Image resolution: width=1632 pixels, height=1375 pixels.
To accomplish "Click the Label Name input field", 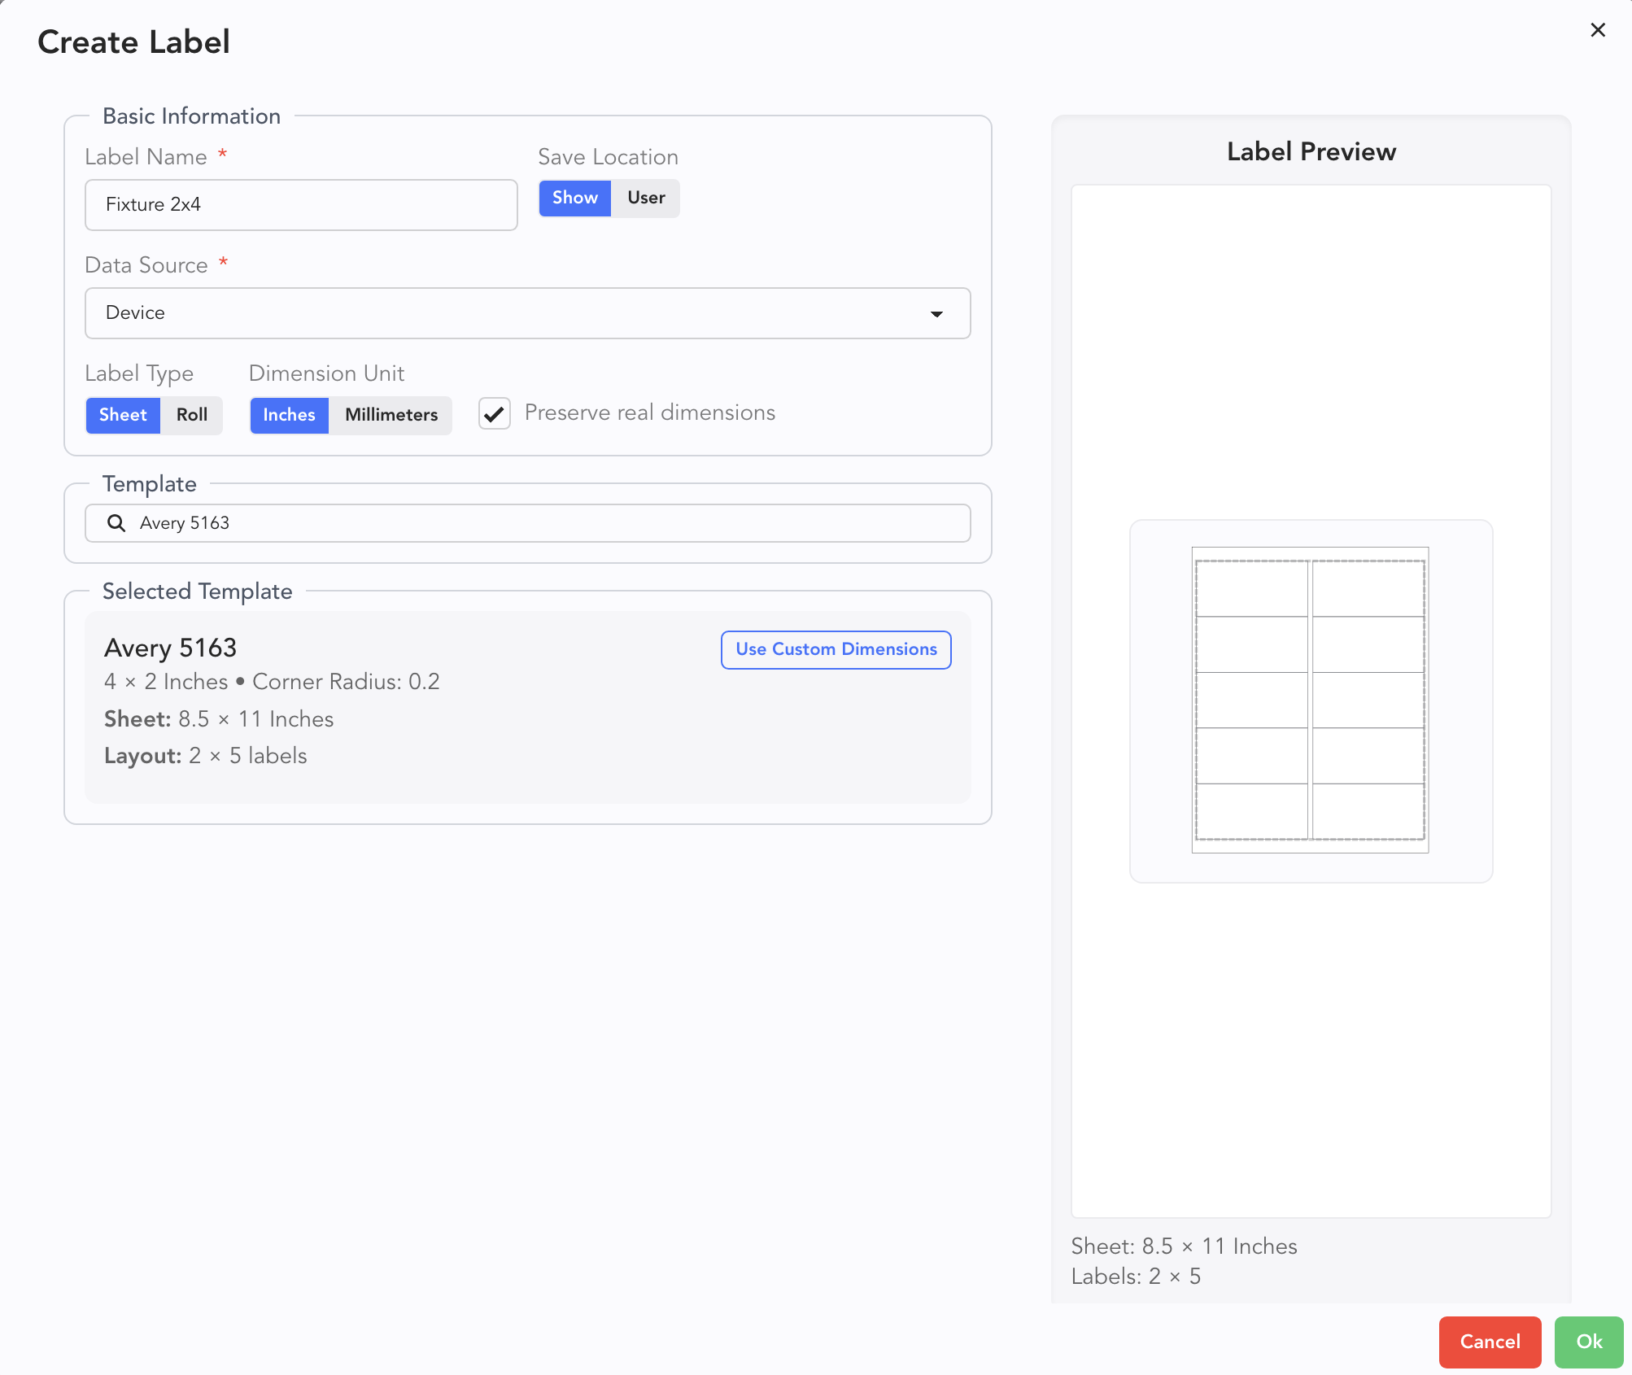I will pos(301,205).
